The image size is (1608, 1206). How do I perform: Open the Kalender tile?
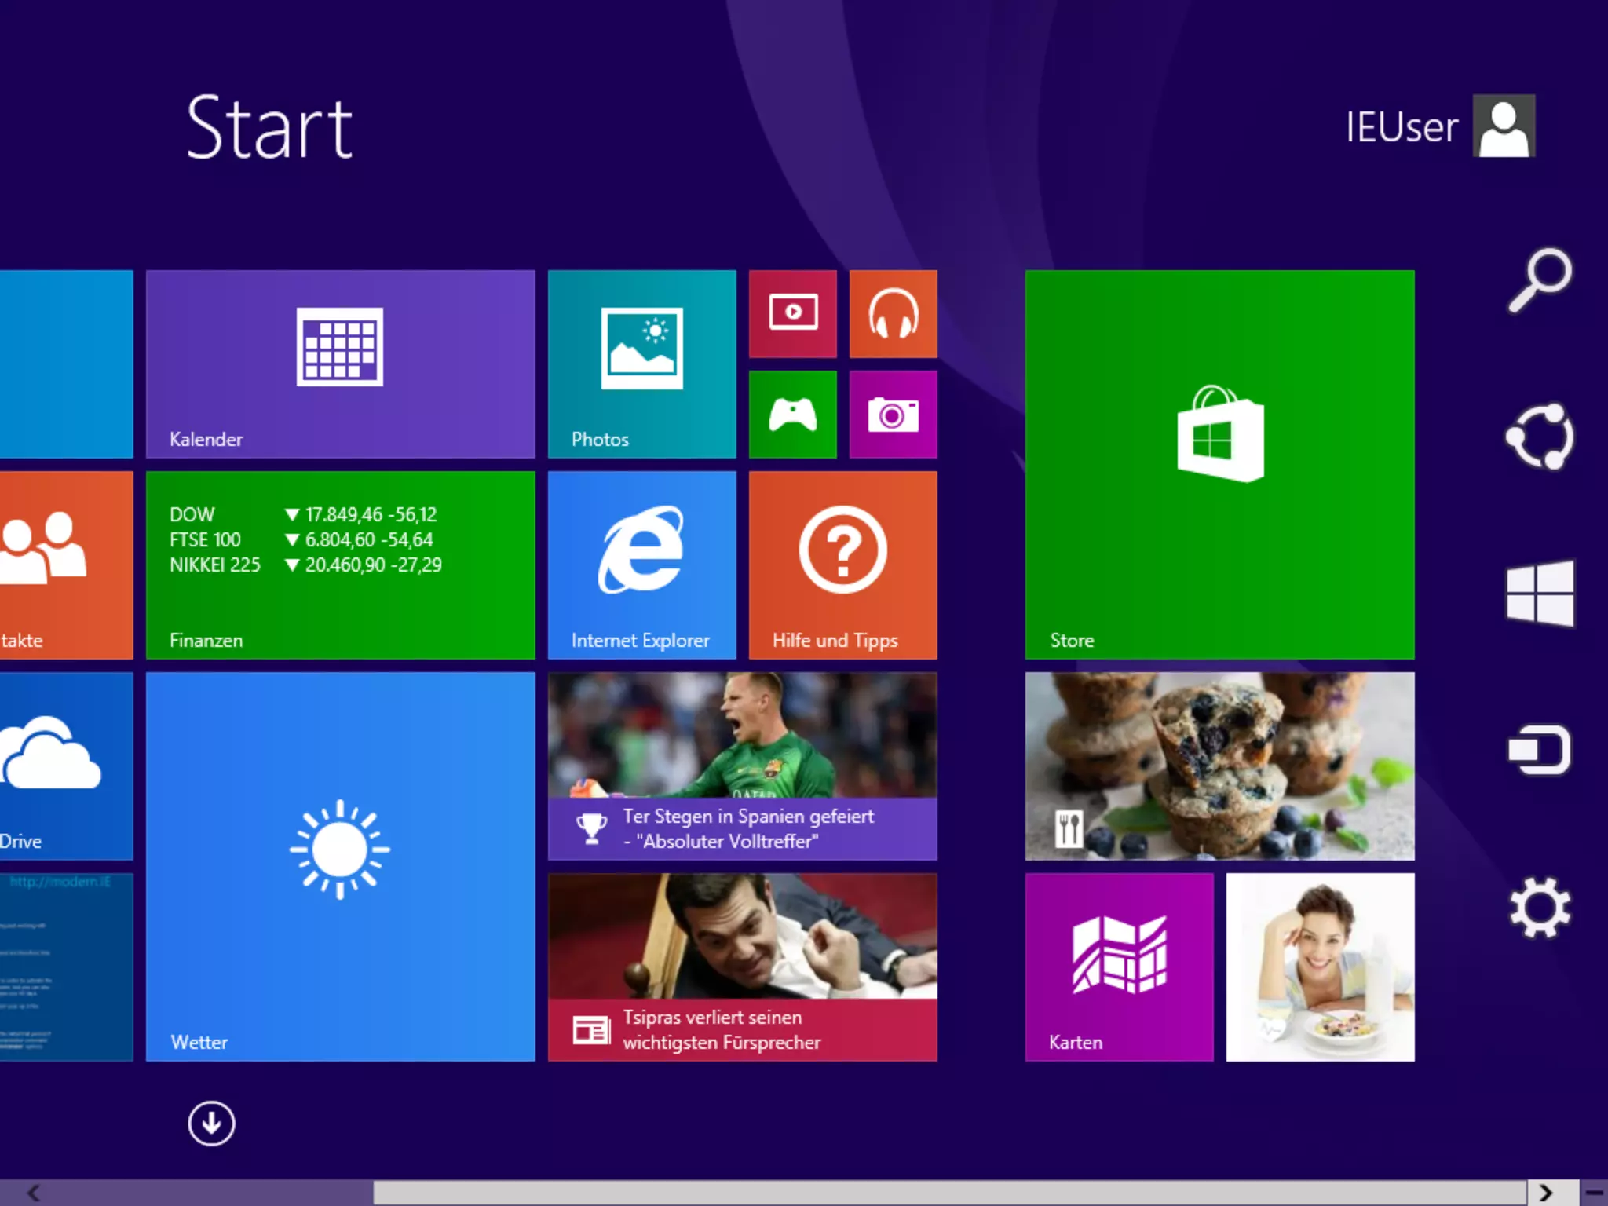pyautogui.click(x=340, y=364)
